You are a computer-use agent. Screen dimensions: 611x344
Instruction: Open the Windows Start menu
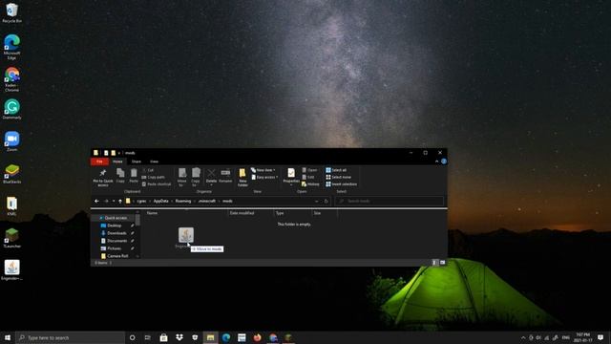click(8, 337)
